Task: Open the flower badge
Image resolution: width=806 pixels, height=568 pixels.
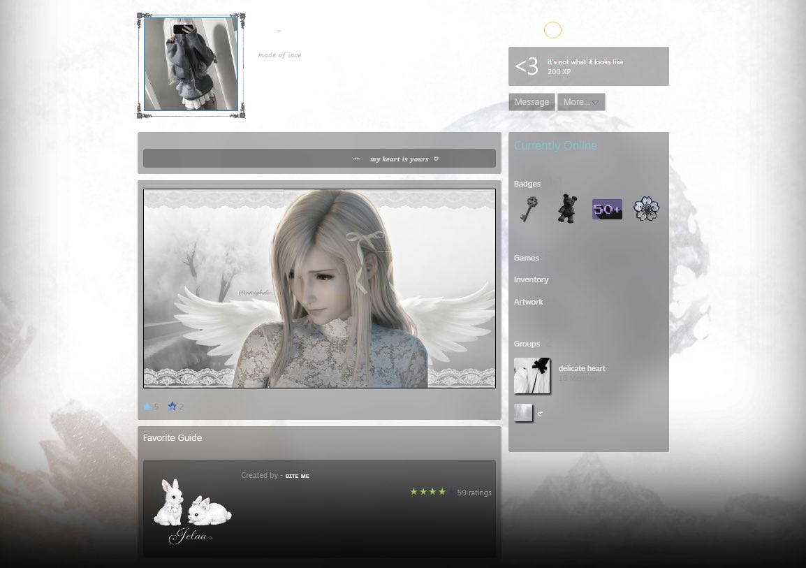Action: point(646,209)
